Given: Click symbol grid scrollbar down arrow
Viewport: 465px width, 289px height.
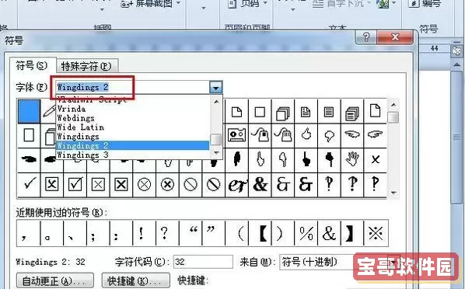Looking at the screenshot, I should [x=393, y=193].
